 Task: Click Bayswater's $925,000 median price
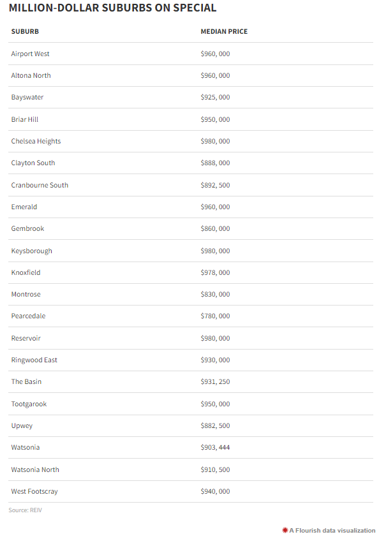coord(215,98)
